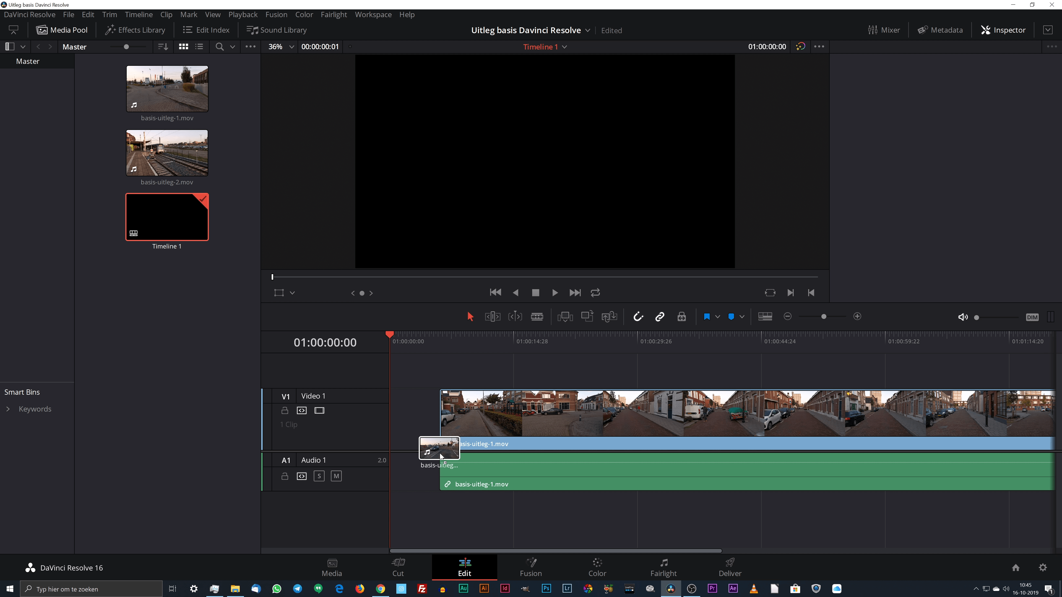1062x597 pixels.
Task: Click the Overwrite Clip icon
Action: tap(587, 316)
